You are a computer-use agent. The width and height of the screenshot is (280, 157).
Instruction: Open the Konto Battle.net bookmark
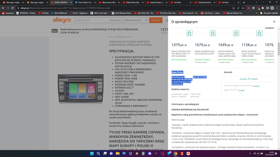tap(59, 13)
